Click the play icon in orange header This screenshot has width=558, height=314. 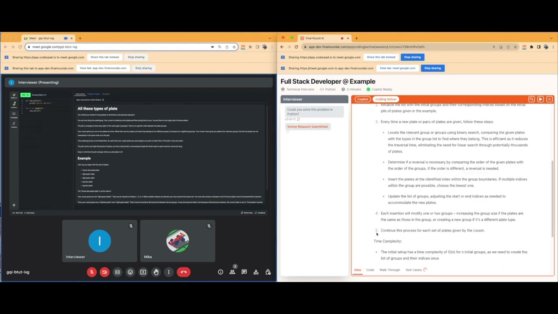coord(541,99)
